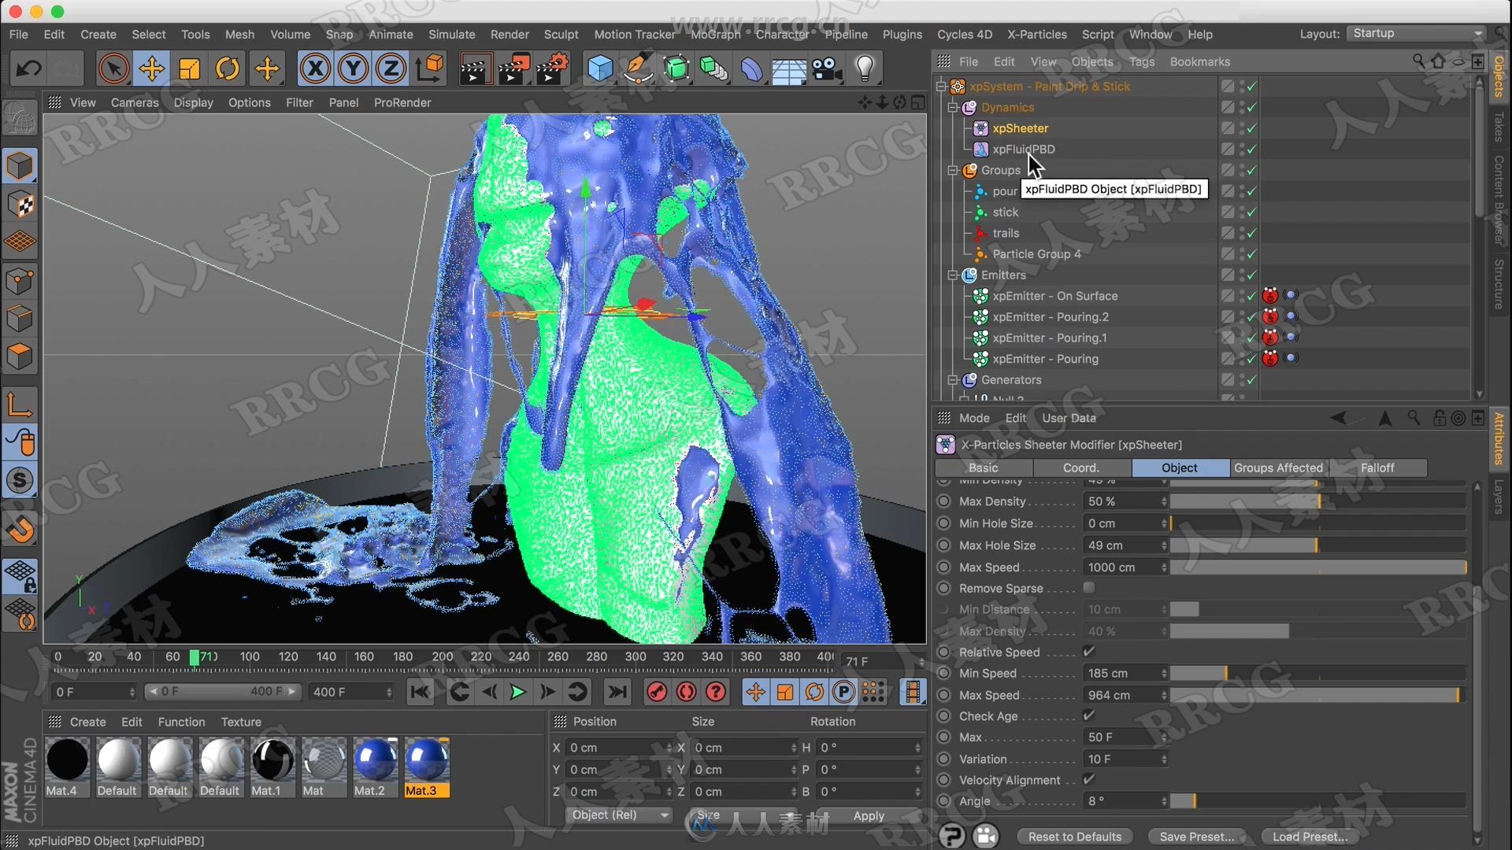1512x850 pixels.
Task: Collapse the Dynamics group
Action: point(953,107)
